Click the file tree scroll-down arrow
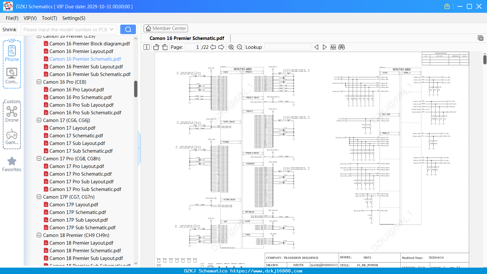Screen dimensions: 487x274 point(136,263)
